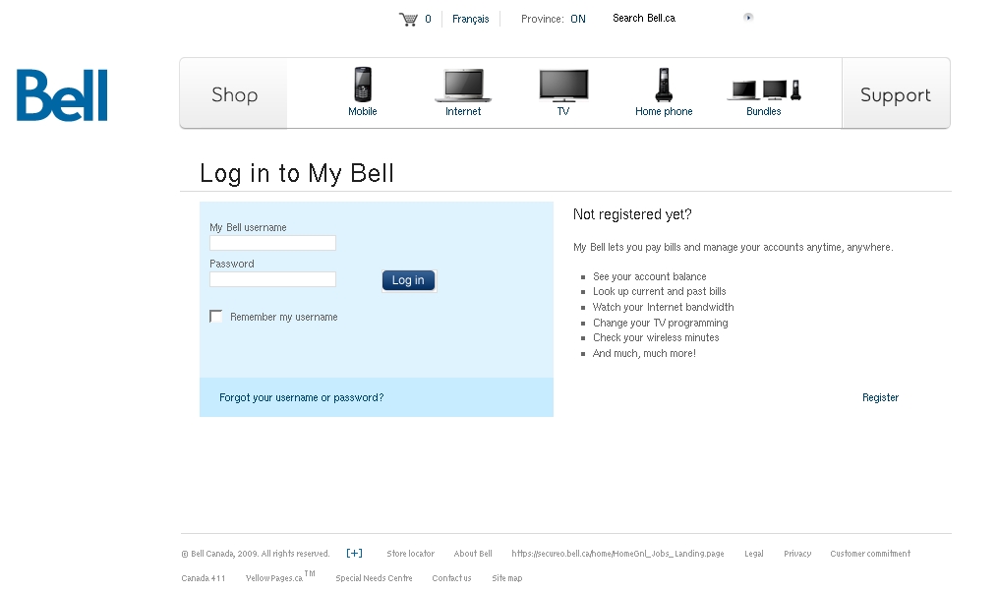This screenshot has width=998, height=593.
Task: Change Province ON selection
Action: coord(578,19)
